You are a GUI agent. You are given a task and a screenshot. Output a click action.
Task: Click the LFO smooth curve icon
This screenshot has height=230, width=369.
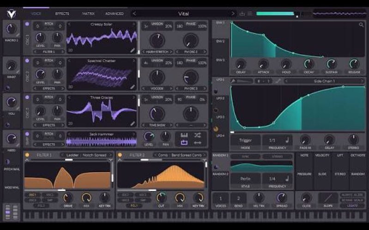[278, 81]
